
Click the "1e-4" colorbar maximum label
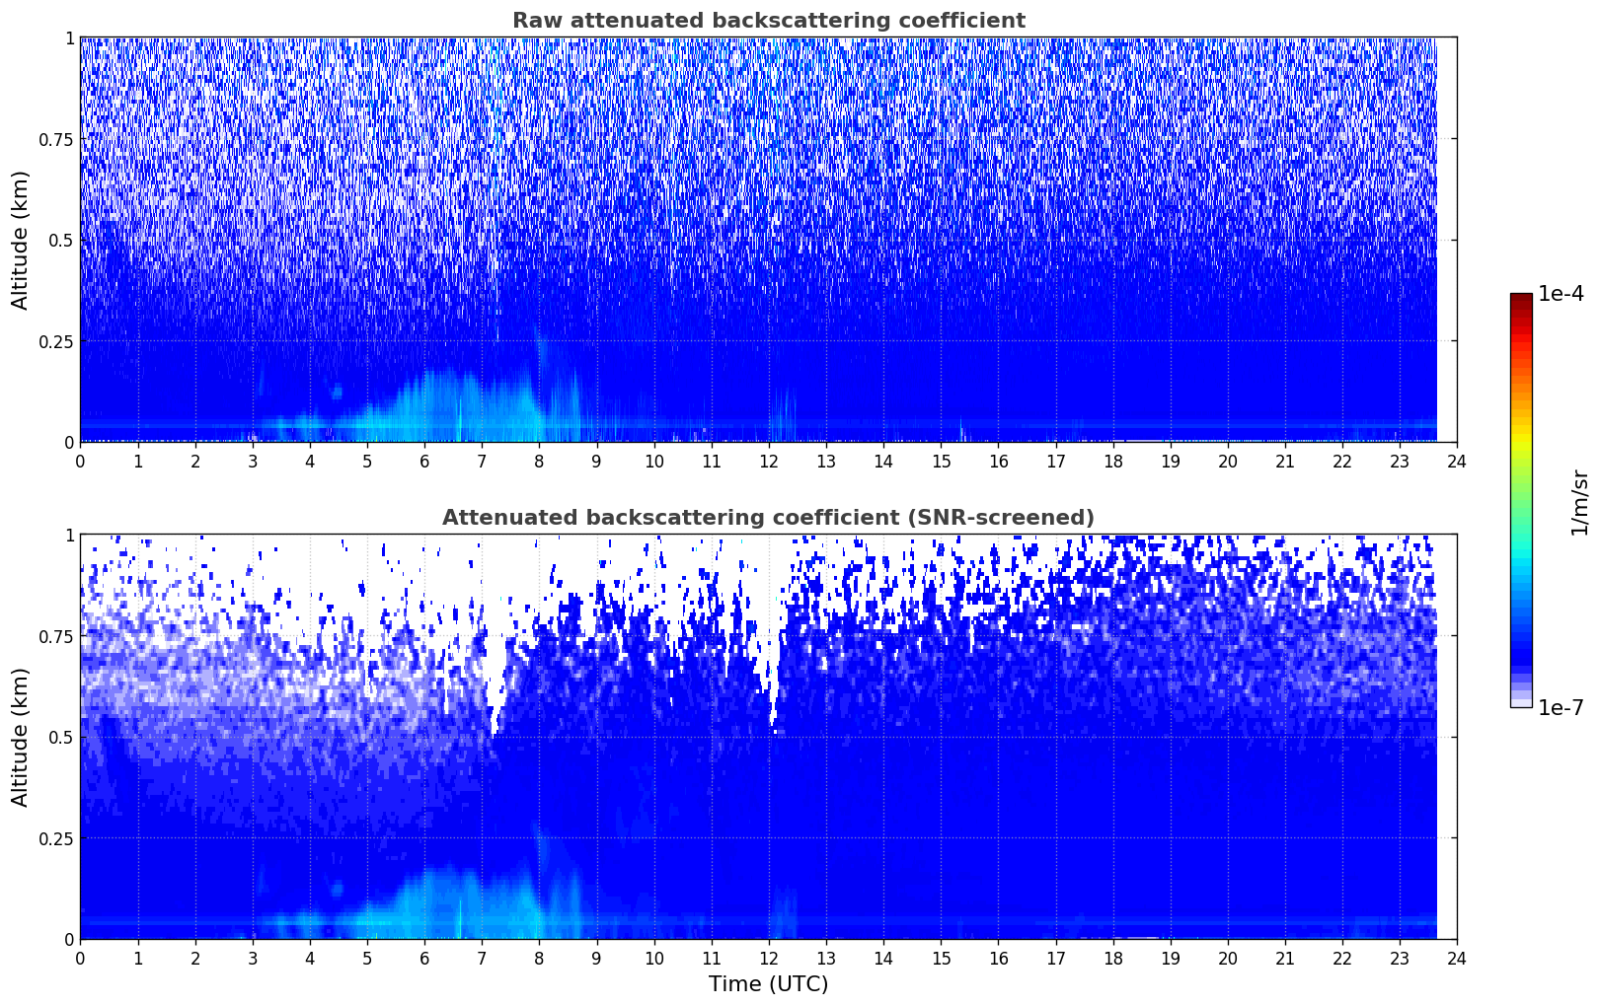click(1562, 294)
